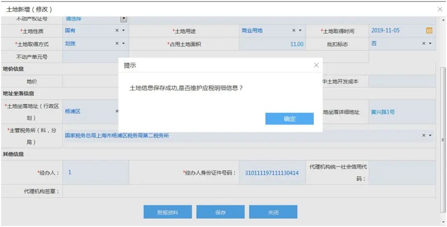Click the vertical scrollbar on the right

(443, 140)
